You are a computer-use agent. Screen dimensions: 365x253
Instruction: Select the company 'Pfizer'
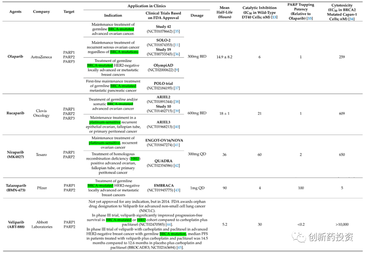click(x=42, y=188)
